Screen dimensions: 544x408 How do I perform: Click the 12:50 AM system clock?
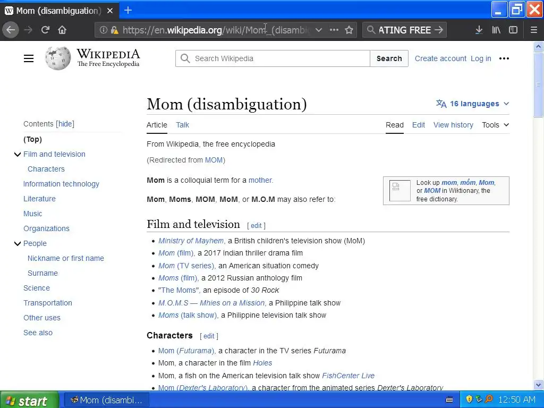pos(517,399)
